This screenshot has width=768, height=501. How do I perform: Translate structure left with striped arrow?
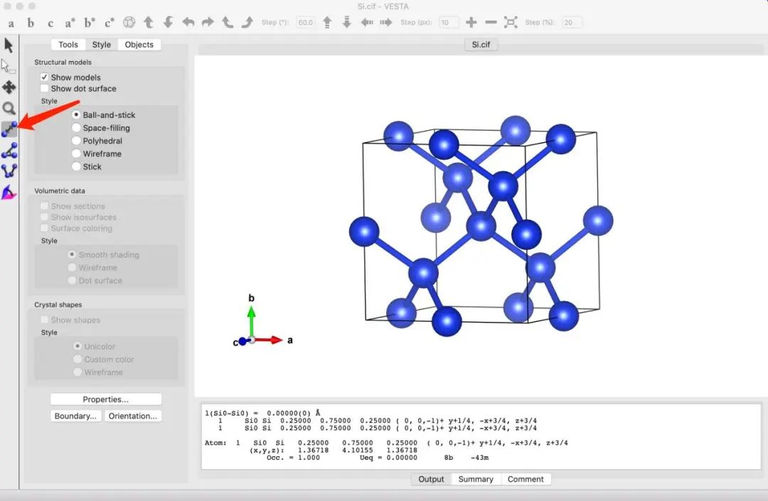(367, 22)
